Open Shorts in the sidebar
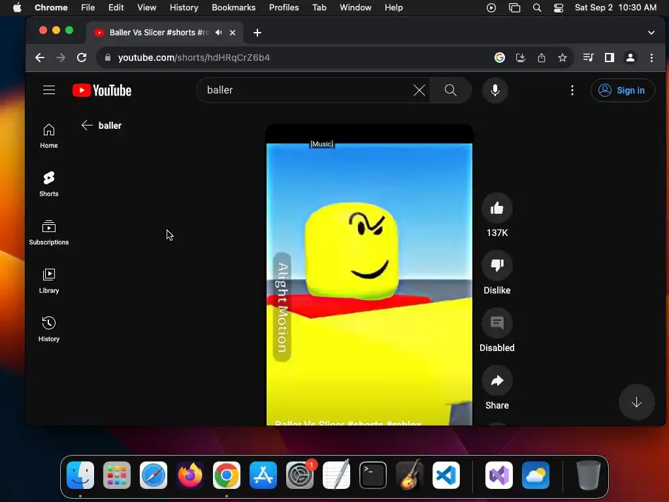This screenshot has width=669, height=502. 49,184
